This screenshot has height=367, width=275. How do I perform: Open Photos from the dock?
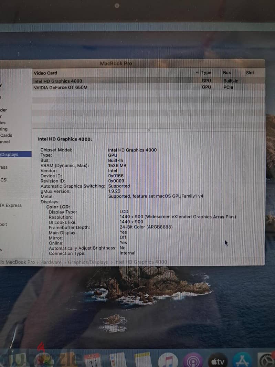pyautogui.click(x=44, y=360)
